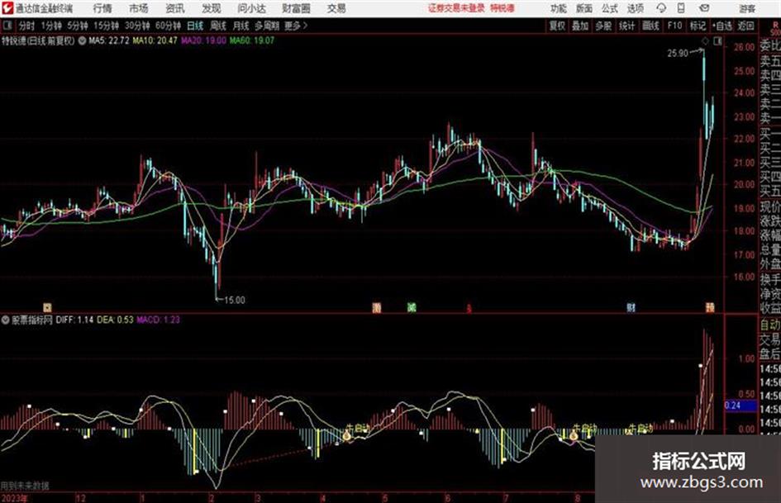
Task: Click the MA10: 20.47 value
Action: (x=155, y=40)
